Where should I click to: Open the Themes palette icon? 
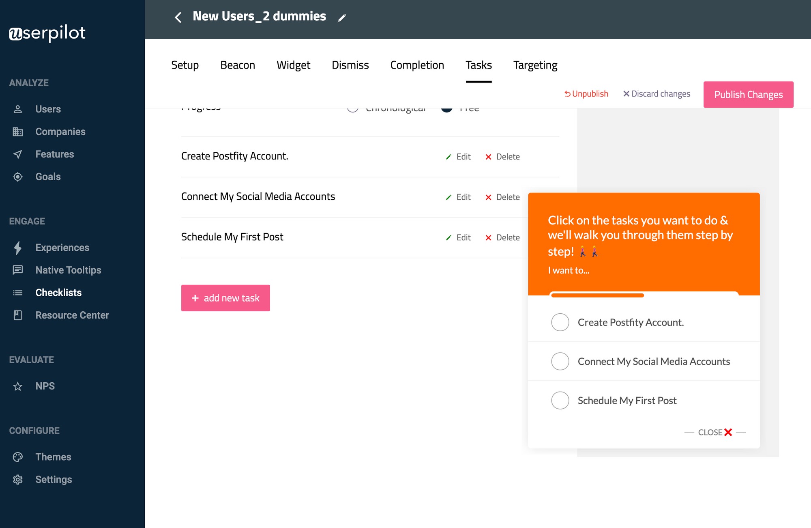point(18,457)
